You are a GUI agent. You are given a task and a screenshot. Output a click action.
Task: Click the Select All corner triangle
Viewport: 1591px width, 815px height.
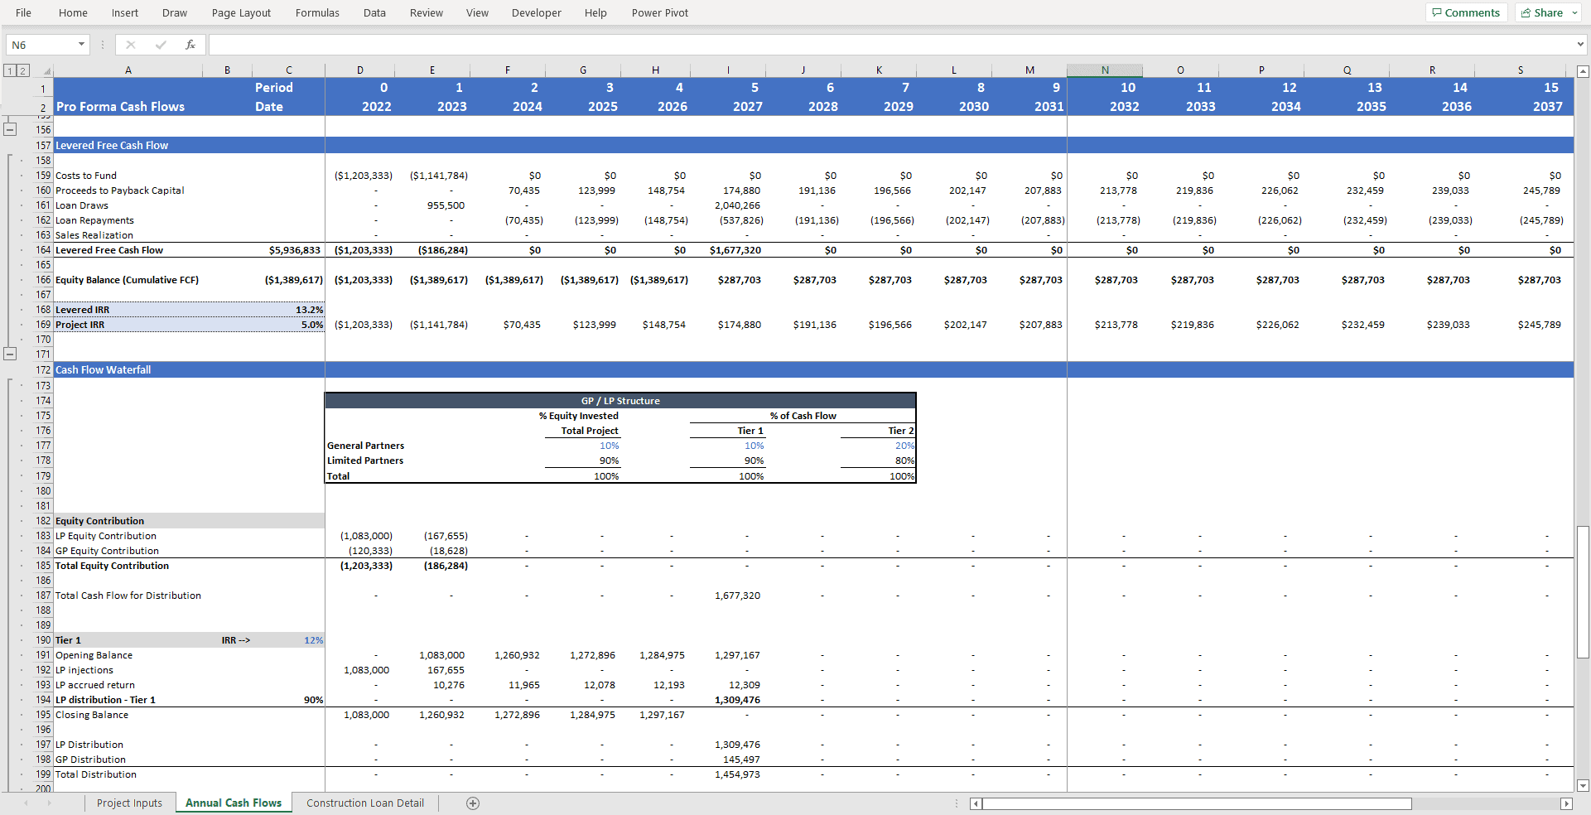46,70
